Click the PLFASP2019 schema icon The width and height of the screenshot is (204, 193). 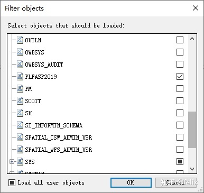pos(20,77)
